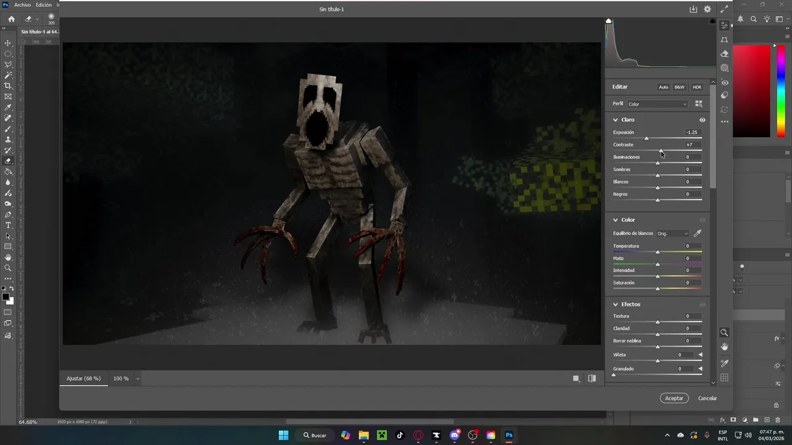Select the Type tool in Photoshop toolbar
This screenshot has height=445, width=792.
point(8,225)
